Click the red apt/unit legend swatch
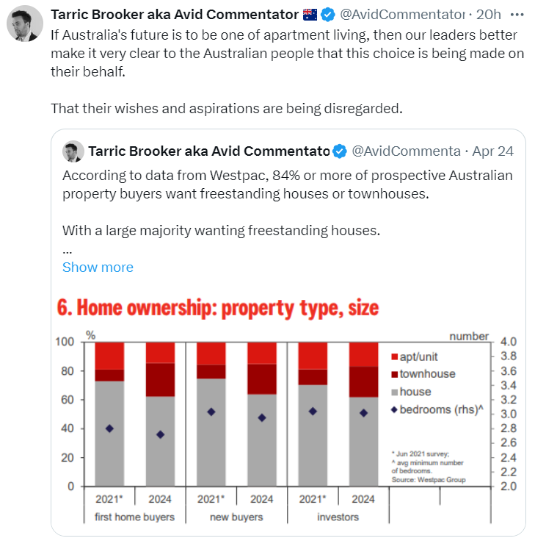This screenshot has width=535, height=538. (394, 356)
